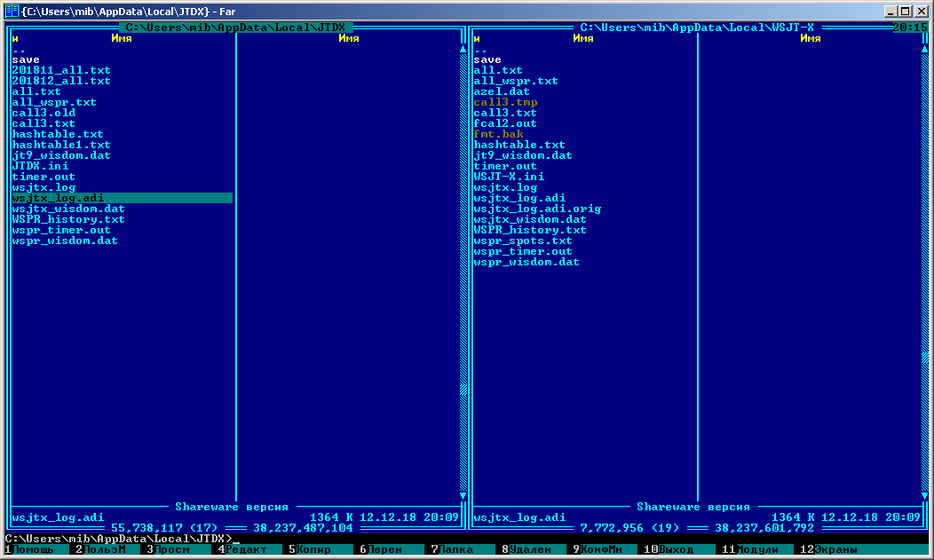The image size is (934, 560).
Task: Click the F4 Редакт edit key
Action: (x=246, y=550)
